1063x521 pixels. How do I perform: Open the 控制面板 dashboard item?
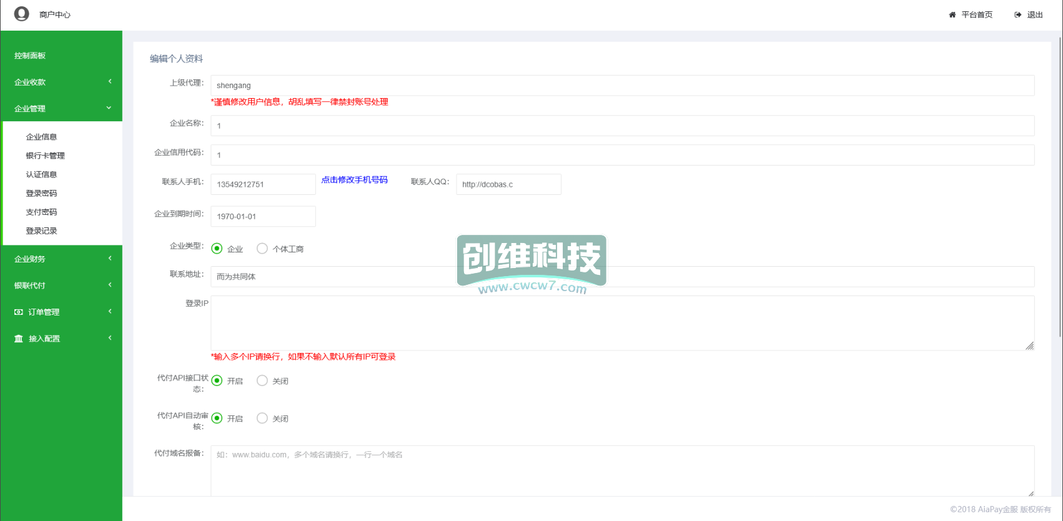(30, 56)
